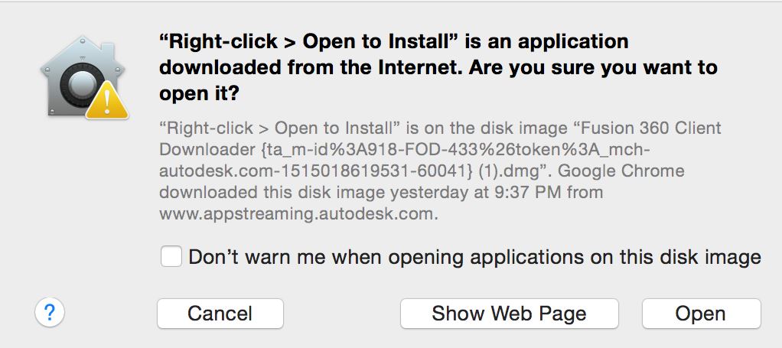This screenshot has width=782, height=348.
Task: Confirm with the Open button
Action: [700, 314]
